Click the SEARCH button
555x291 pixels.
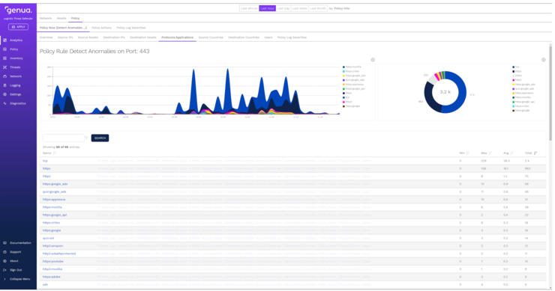[100, 138]
